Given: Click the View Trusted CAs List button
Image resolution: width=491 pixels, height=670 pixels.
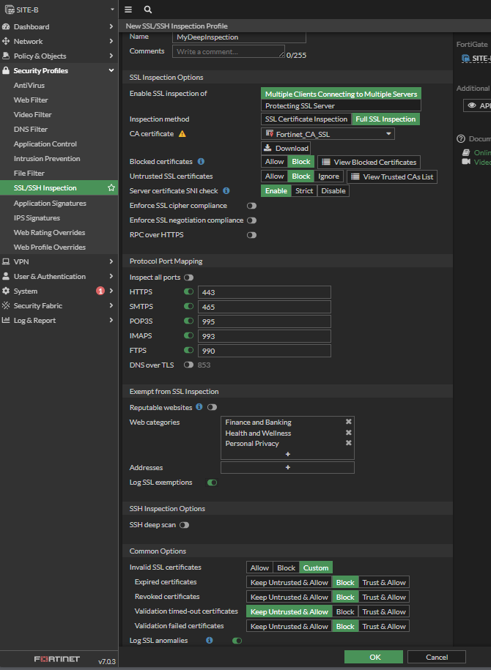Looking at the screenshot, I should point(392,176).
